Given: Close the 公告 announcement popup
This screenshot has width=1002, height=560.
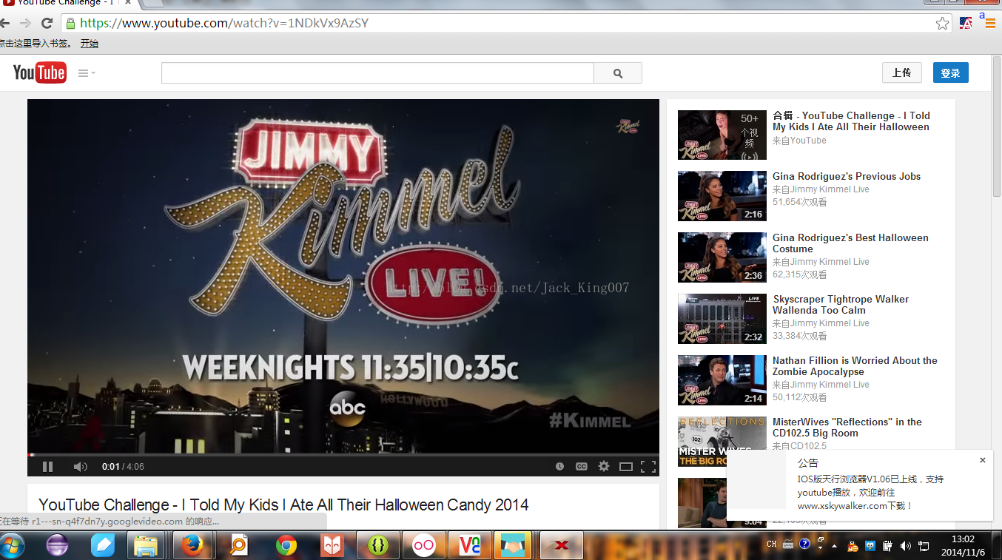Looking at the screenshot, I should pyautogui.click(x=983, y=460).
